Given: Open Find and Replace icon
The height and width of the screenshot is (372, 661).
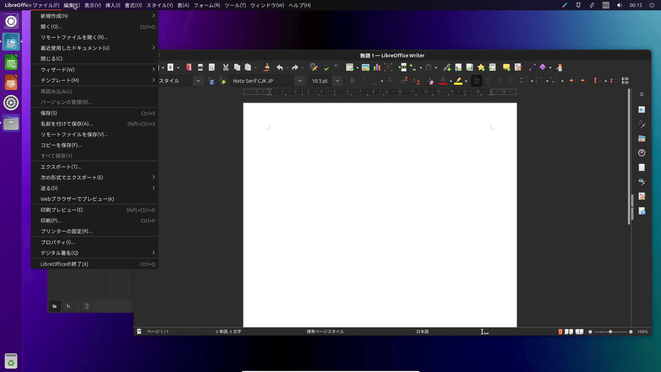Looking at the screenshot, I should (314, 67).
